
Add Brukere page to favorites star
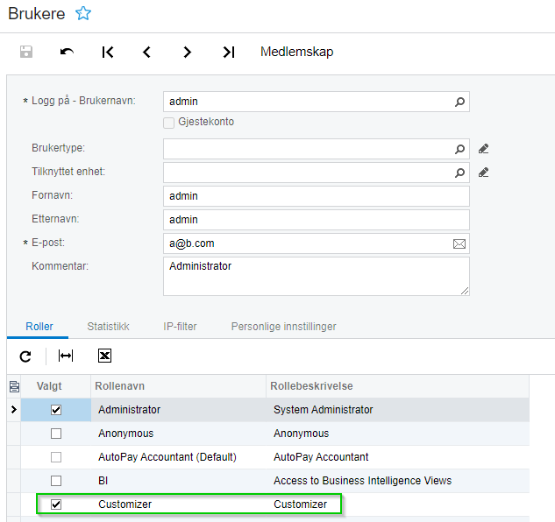coord(83,13)
